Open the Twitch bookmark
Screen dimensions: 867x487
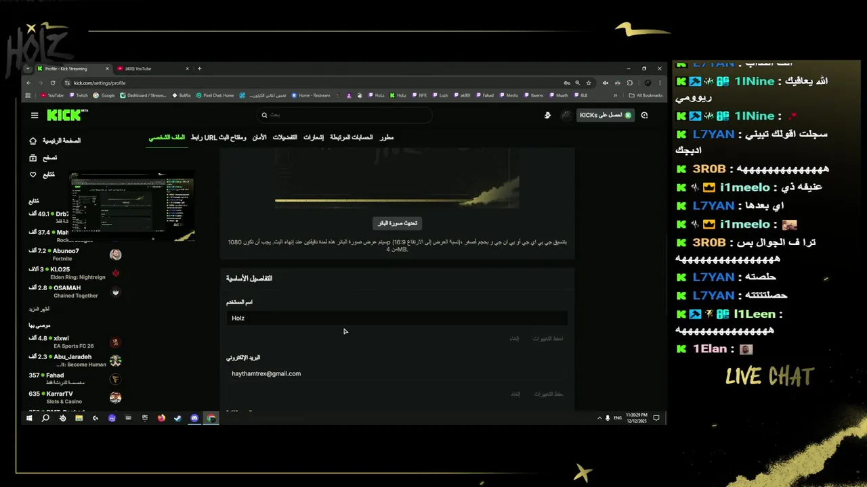tap(79, 95)
